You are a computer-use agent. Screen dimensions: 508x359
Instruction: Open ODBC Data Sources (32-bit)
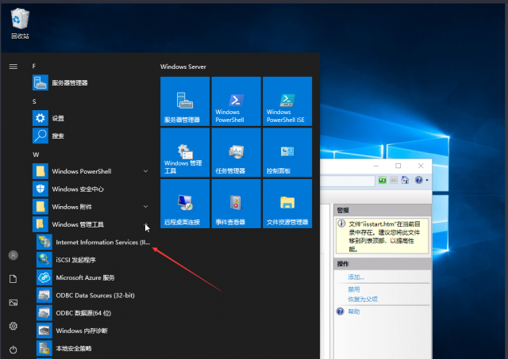94,296
